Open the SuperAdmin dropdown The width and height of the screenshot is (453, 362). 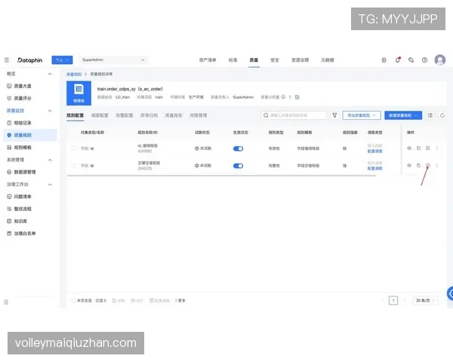click(x=113, y=60)
